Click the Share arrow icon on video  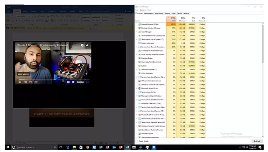87,45
